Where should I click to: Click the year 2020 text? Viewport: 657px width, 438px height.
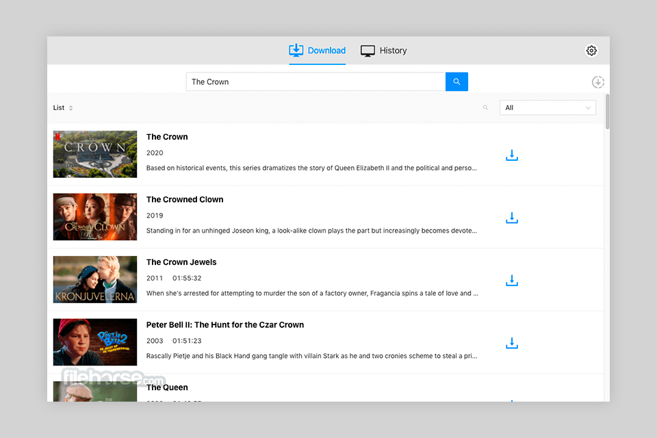click(155, 153)
